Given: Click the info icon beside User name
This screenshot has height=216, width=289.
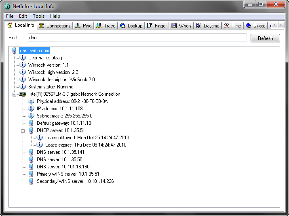Looking at the screenshot, I should pos(23,58).
